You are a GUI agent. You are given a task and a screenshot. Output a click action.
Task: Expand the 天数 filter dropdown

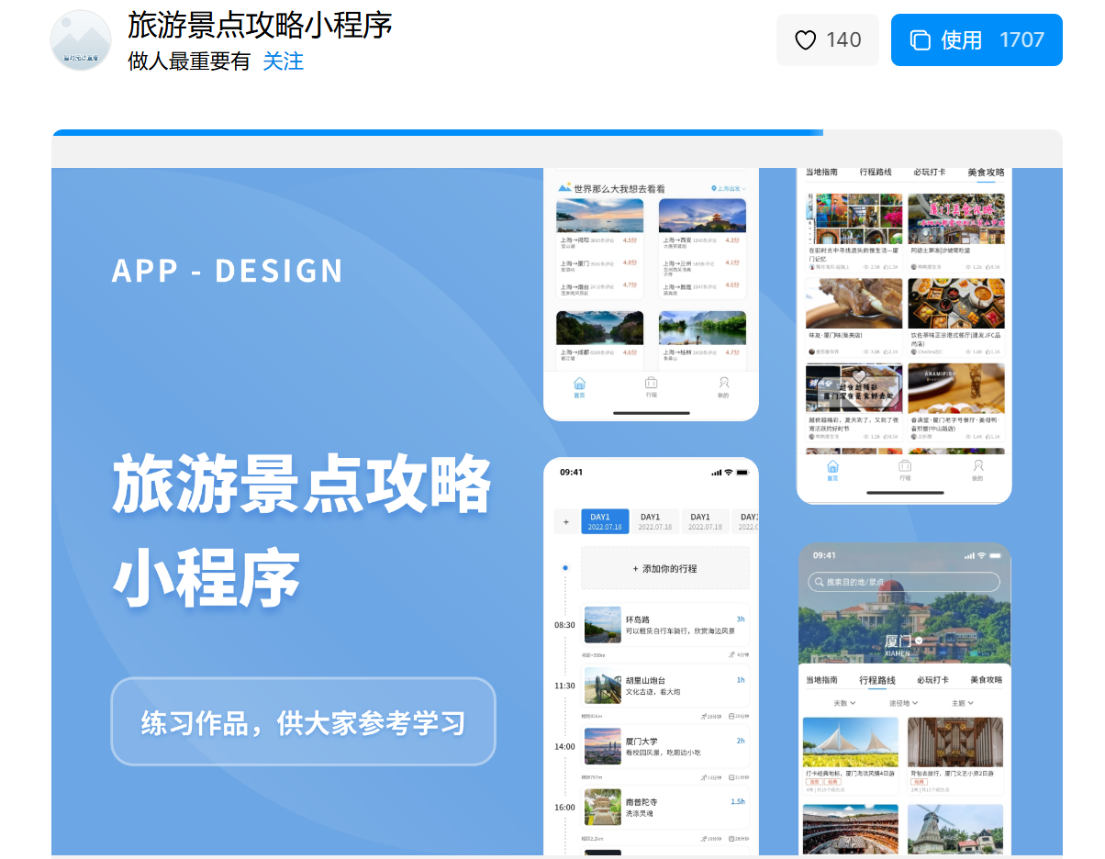point(843,703)
